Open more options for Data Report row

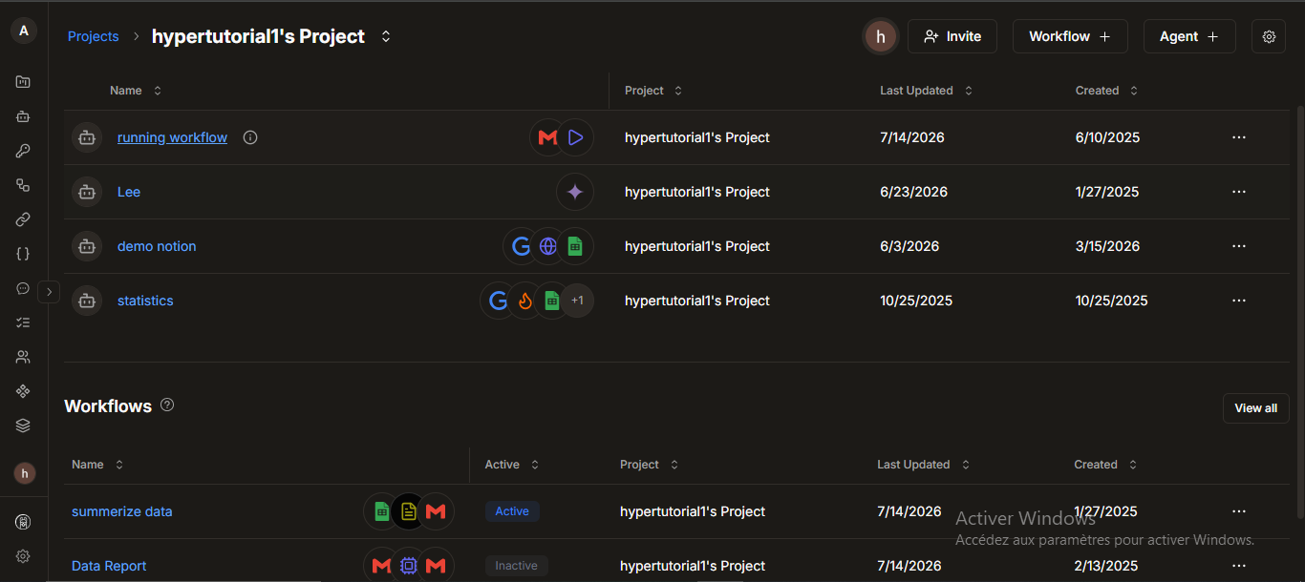coord(1239,566)
